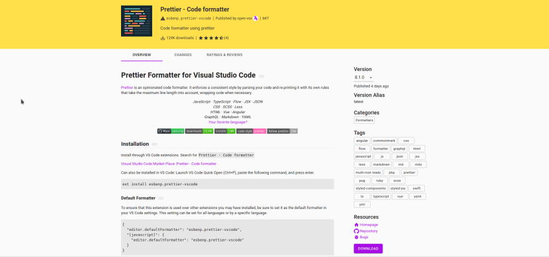The height and width of the screenshot is (257, 549).
Task: Select the formatter tag
Action: [x=379, y=149]
